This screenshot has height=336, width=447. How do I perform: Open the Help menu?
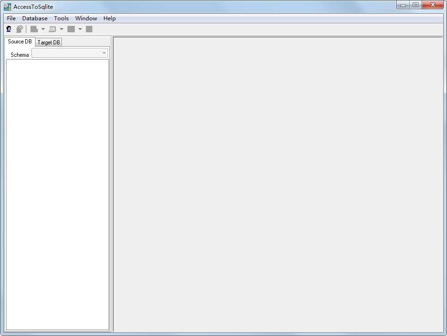tap(109, 18)
